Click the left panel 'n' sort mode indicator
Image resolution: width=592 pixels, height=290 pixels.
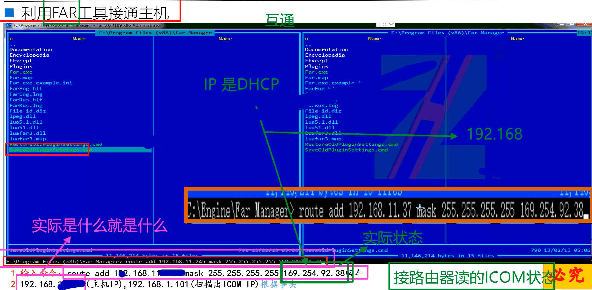tap(11, 39)
